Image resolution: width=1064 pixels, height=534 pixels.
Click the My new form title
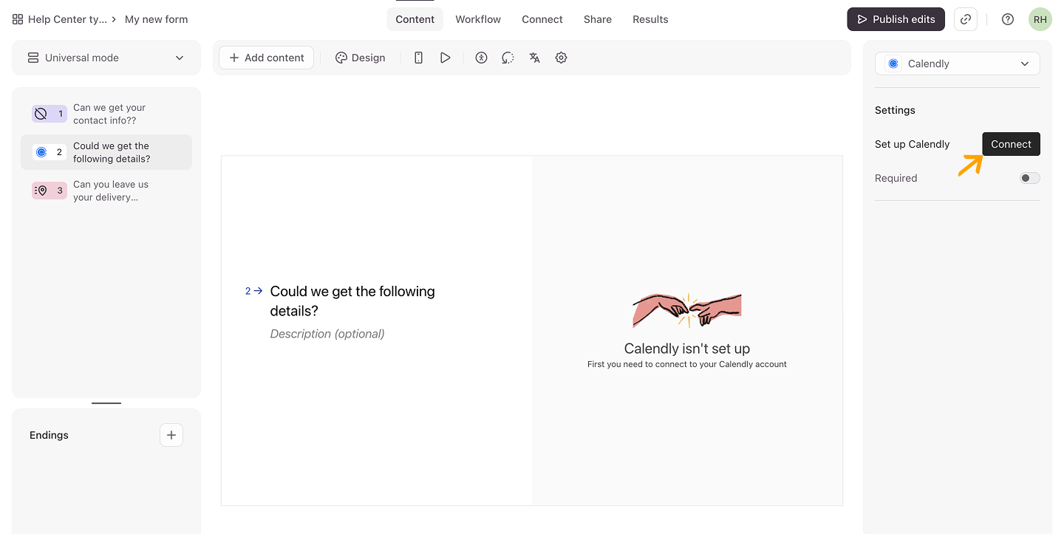click(157, 19)
